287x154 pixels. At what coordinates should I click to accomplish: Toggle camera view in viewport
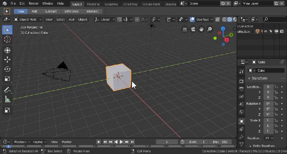[193, 29]
